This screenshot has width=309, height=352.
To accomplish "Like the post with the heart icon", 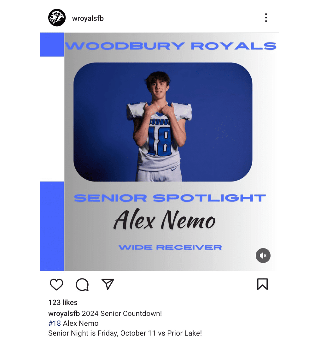I will tap(56, 284).
